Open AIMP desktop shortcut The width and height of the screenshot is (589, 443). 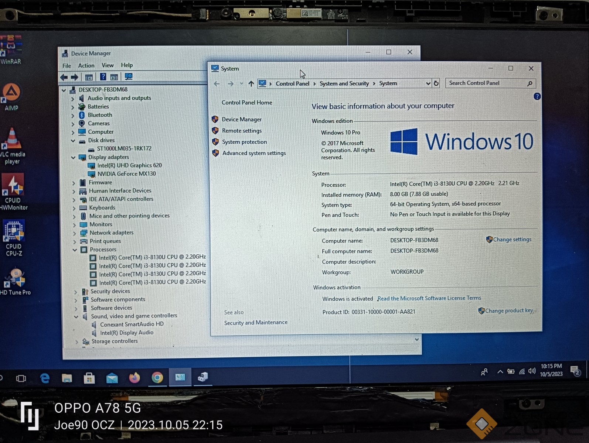click(x=11, y=97)
